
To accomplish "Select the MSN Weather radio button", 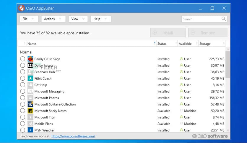I will point(22,130).
